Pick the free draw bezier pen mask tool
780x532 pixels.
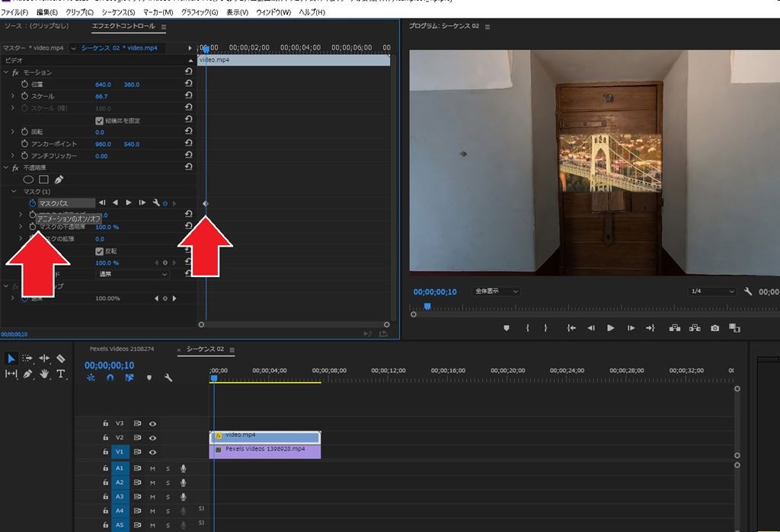[x=59, y=180]
